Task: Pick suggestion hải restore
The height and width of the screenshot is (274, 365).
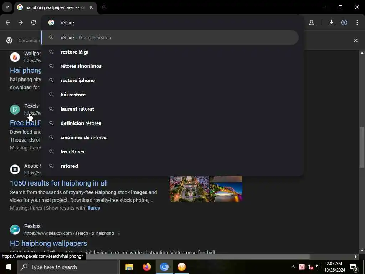Action: [x=170, y=95]
